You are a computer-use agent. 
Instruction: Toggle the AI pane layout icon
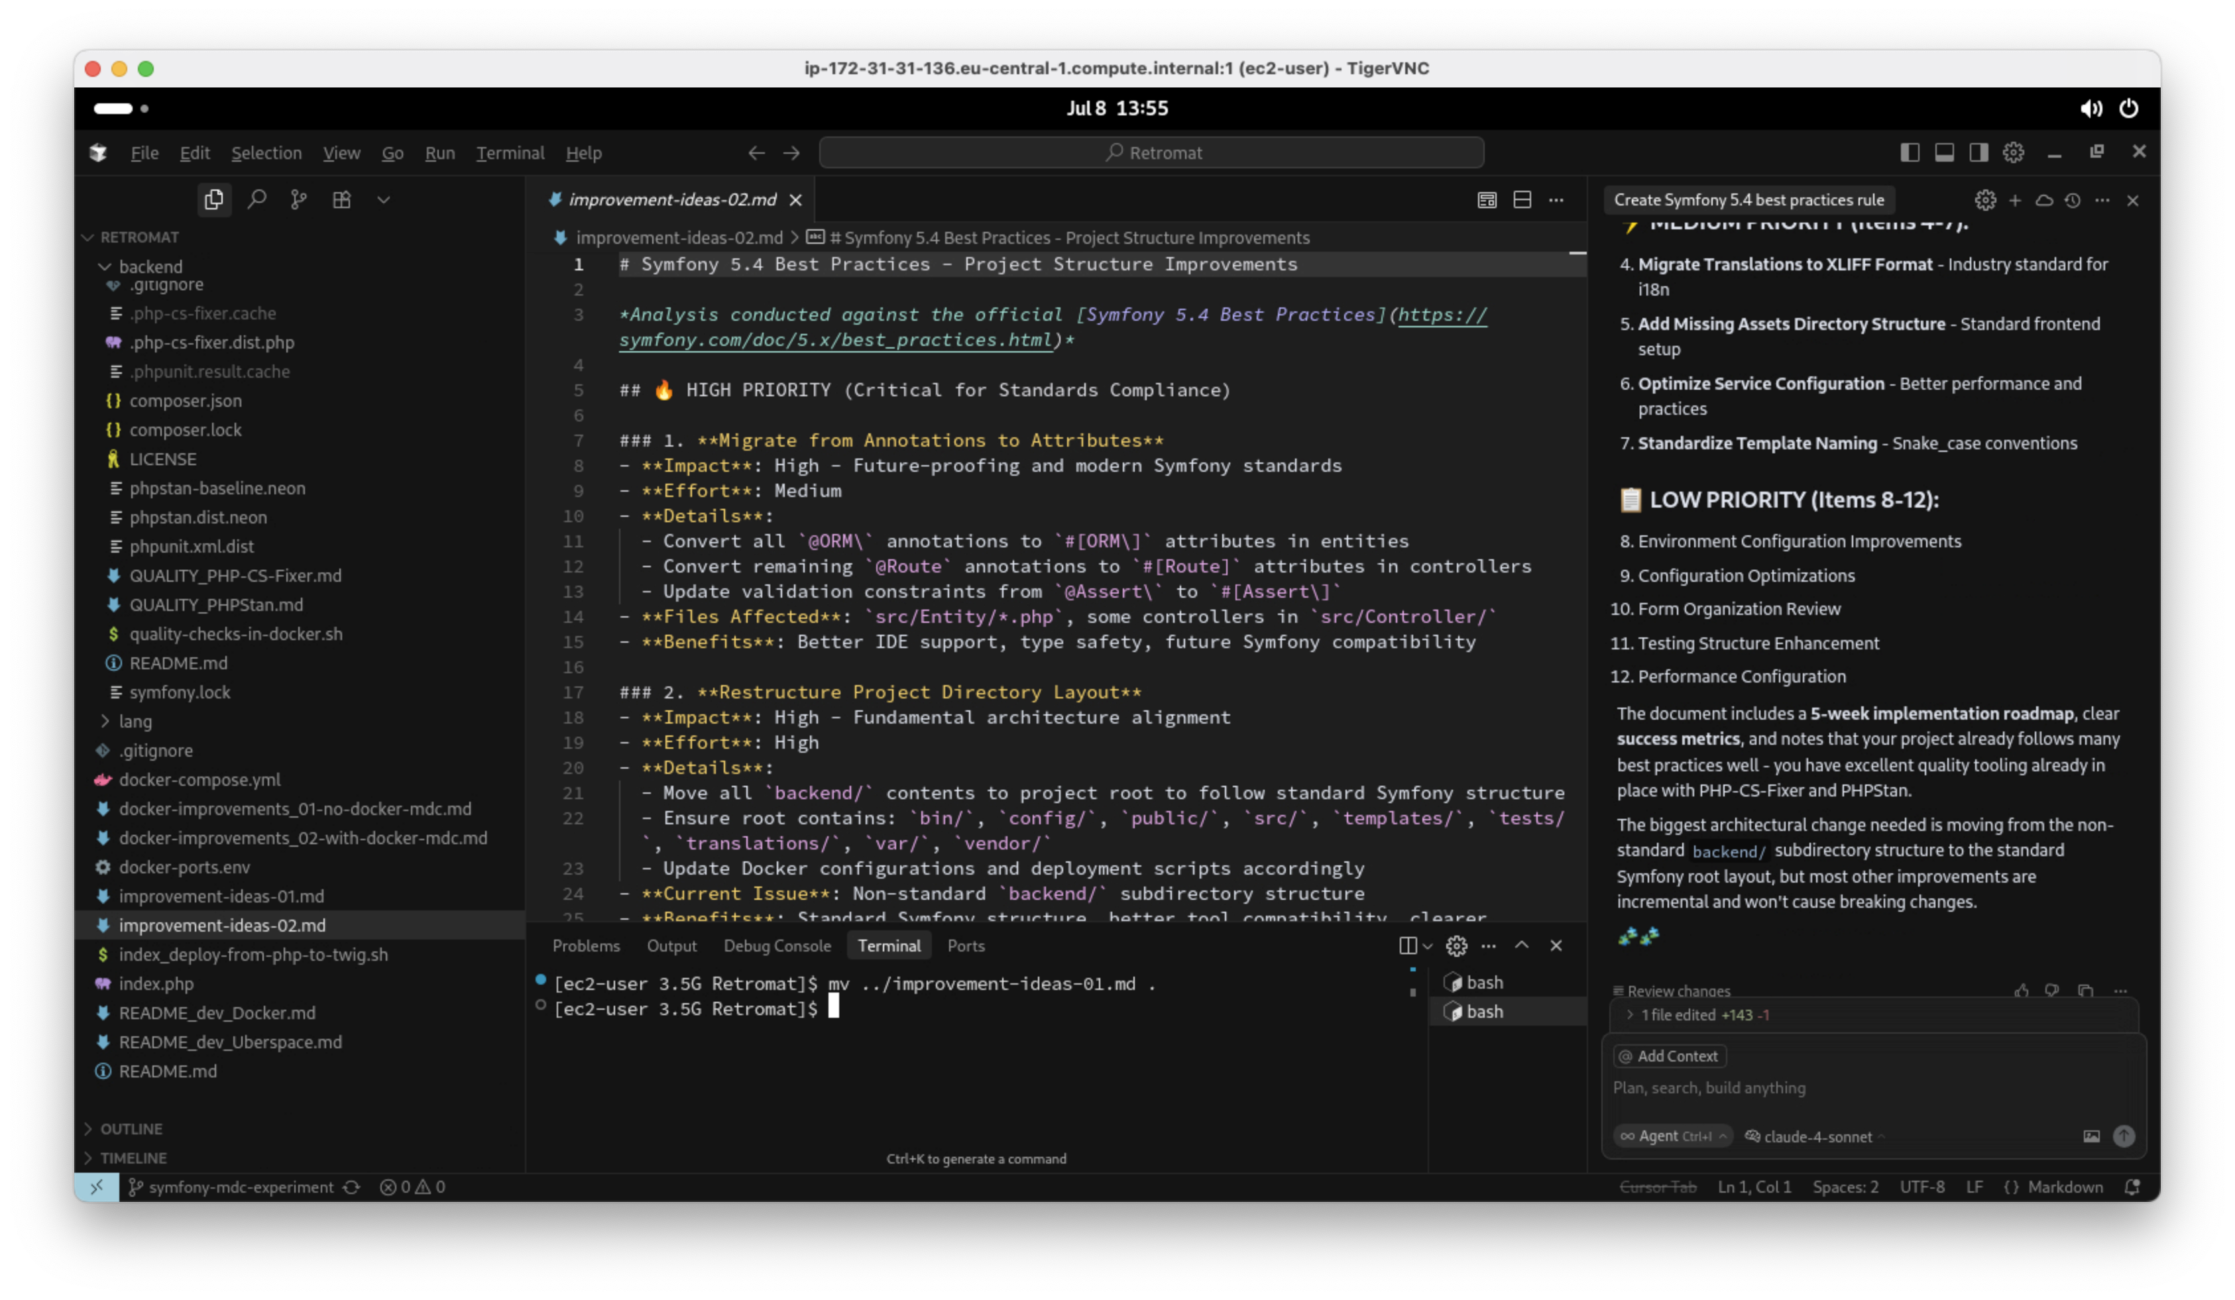1978,152
